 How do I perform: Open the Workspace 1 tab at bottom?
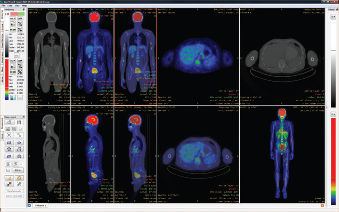[x=40, y=206]
